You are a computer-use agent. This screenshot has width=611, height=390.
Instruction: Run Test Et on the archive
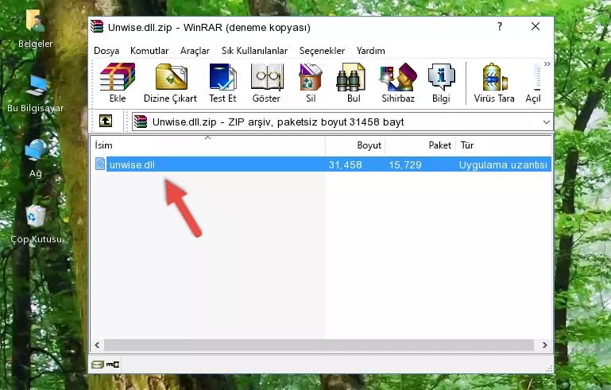click(222, 83)
